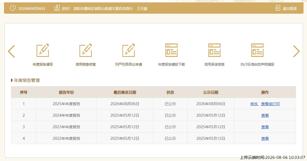Click the 2023年年度报告 cell
The height and width of the screenshot is (161, 307).
tap(66, 127)
